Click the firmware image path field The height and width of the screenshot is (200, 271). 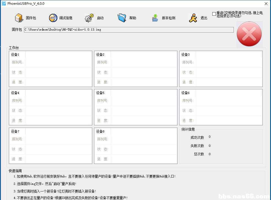[x=128, y=30]
